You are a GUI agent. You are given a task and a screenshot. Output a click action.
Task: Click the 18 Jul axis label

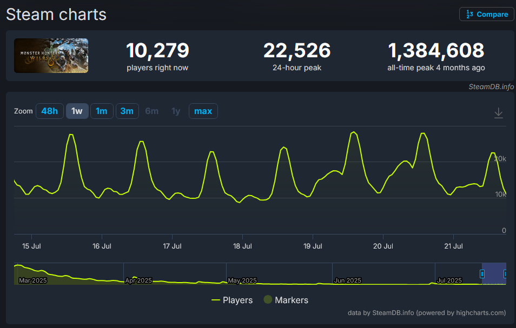click(242, 246)
